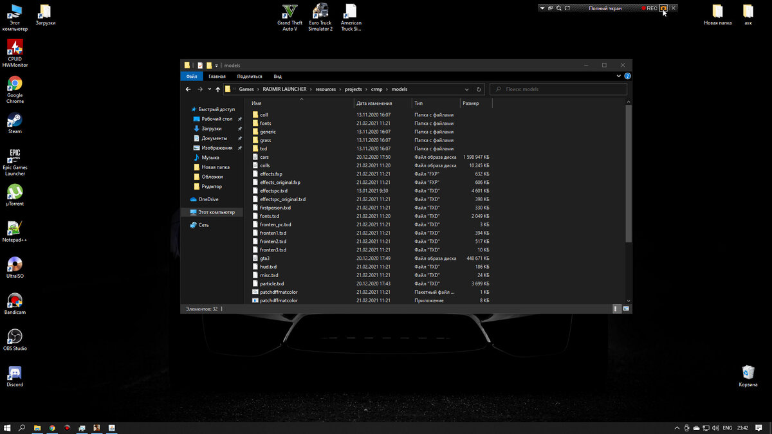Screen dimensions: 772x434
Task: Open UltraISO desktop shortcut
Action: (15, 267)
